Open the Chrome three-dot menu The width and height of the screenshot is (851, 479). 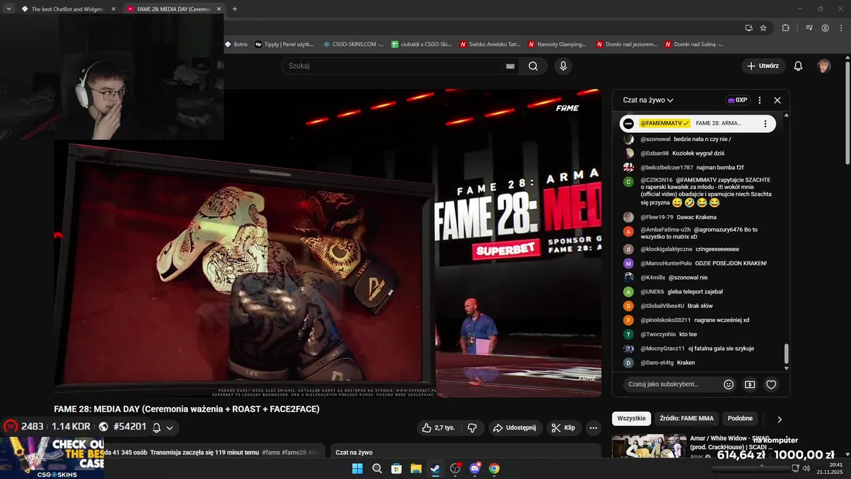click(x=840, y=28)
